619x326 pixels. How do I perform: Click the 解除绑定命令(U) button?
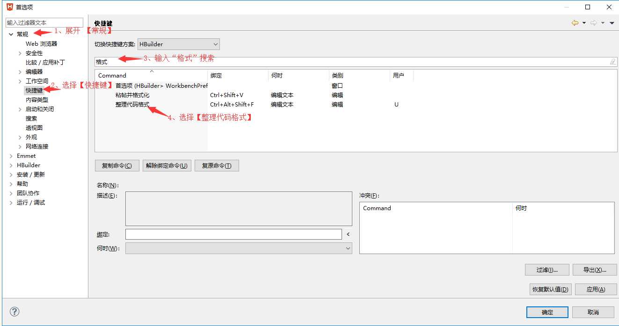click(x=167, y=166)
